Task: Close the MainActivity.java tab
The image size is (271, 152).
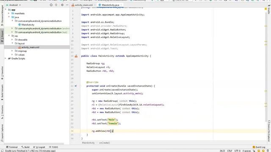Action: [x=121, y=5]
